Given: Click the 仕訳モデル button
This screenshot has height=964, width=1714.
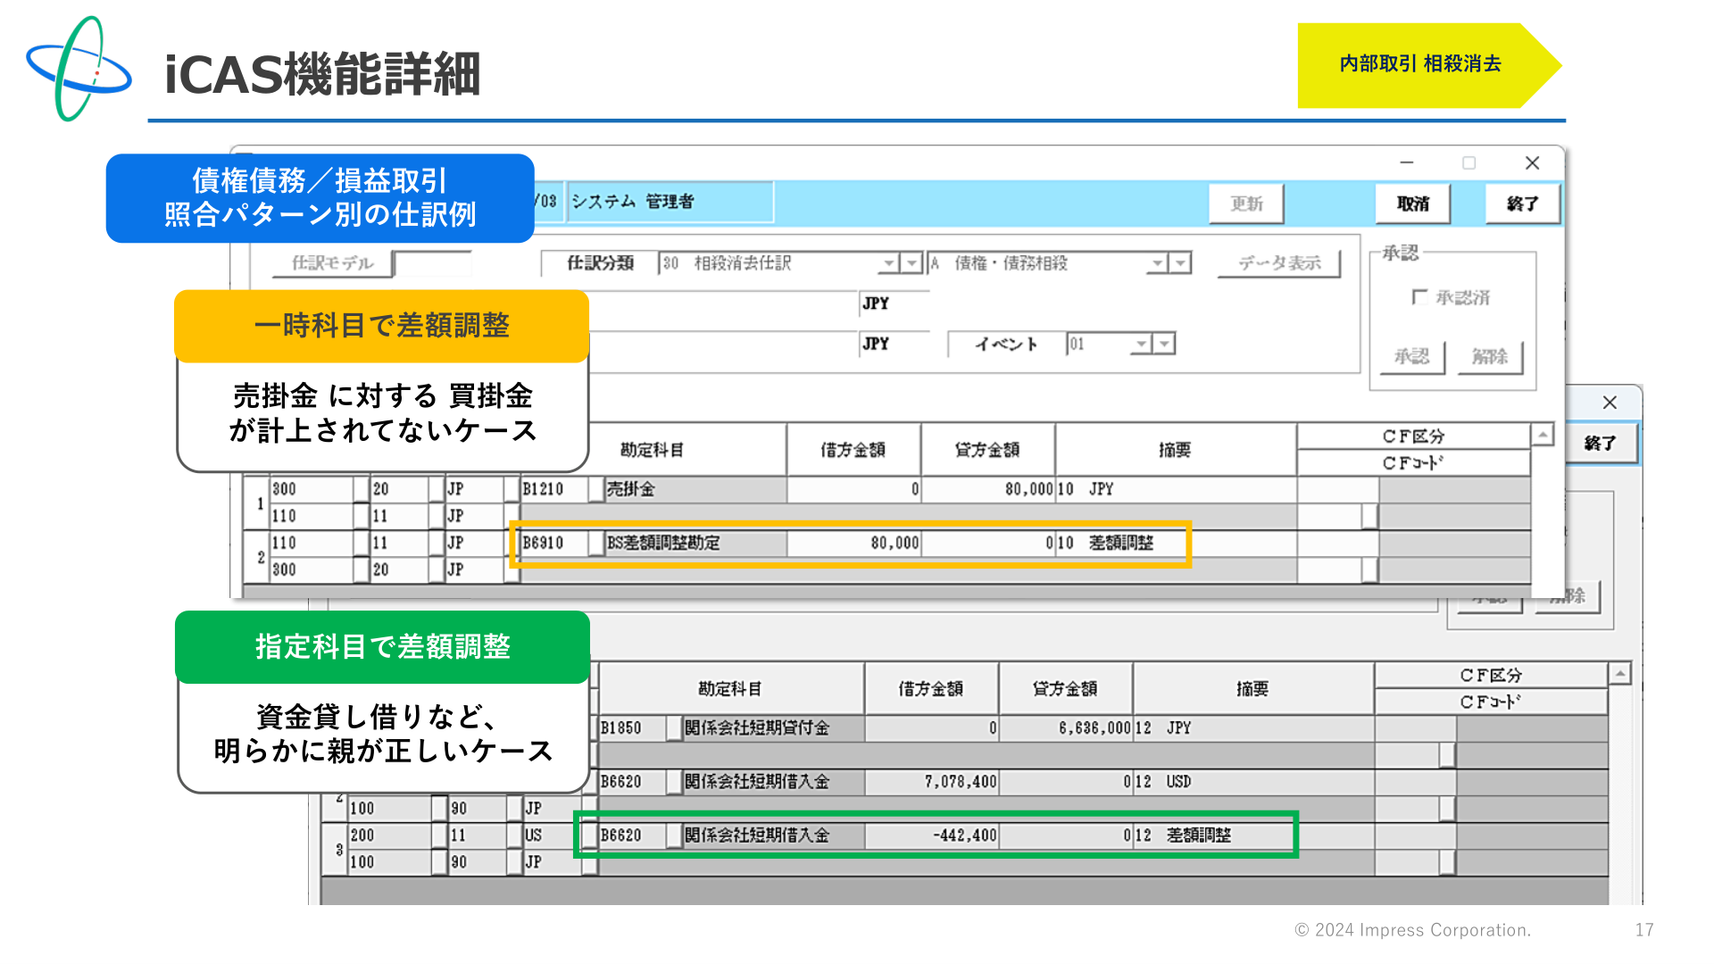Looking at the screenshot, I should coord(332,262).
